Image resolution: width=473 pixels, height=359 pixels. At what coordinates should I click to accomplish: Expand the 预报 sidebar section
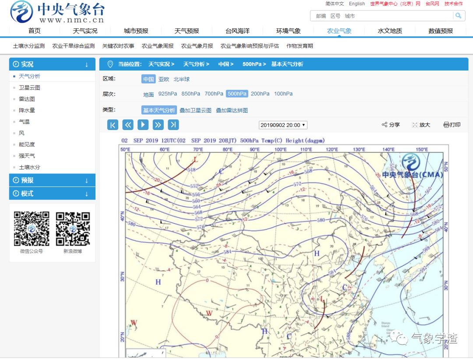click(x=52, y=180)
